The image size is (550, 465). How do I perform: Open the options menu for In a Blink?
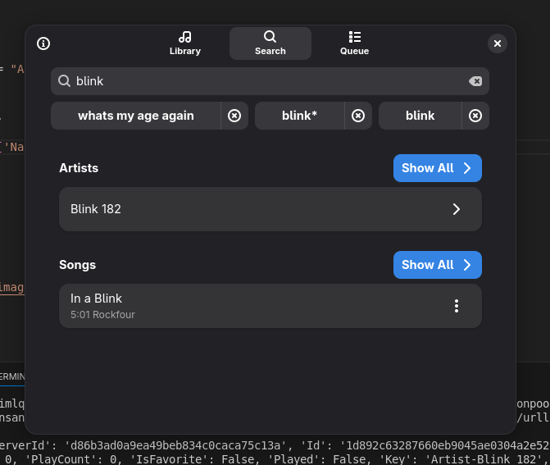point(457,306)
